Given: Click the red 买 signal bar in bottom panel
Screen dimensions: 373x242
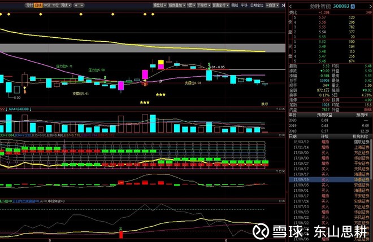Looking at the screenshot, I should [121, 234].
